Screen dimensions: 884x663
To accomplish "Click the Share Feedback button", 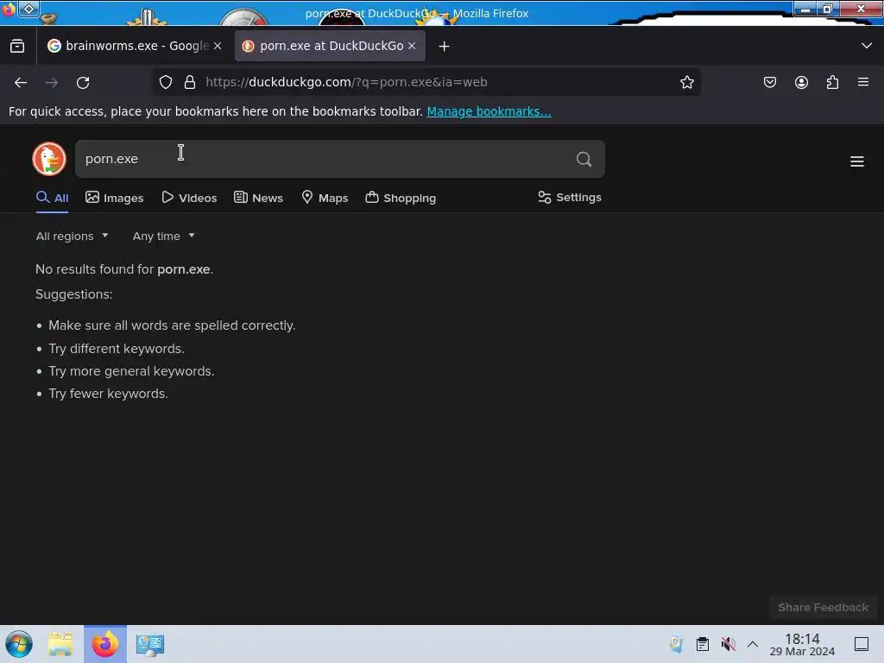I will [x=823, y=607].
